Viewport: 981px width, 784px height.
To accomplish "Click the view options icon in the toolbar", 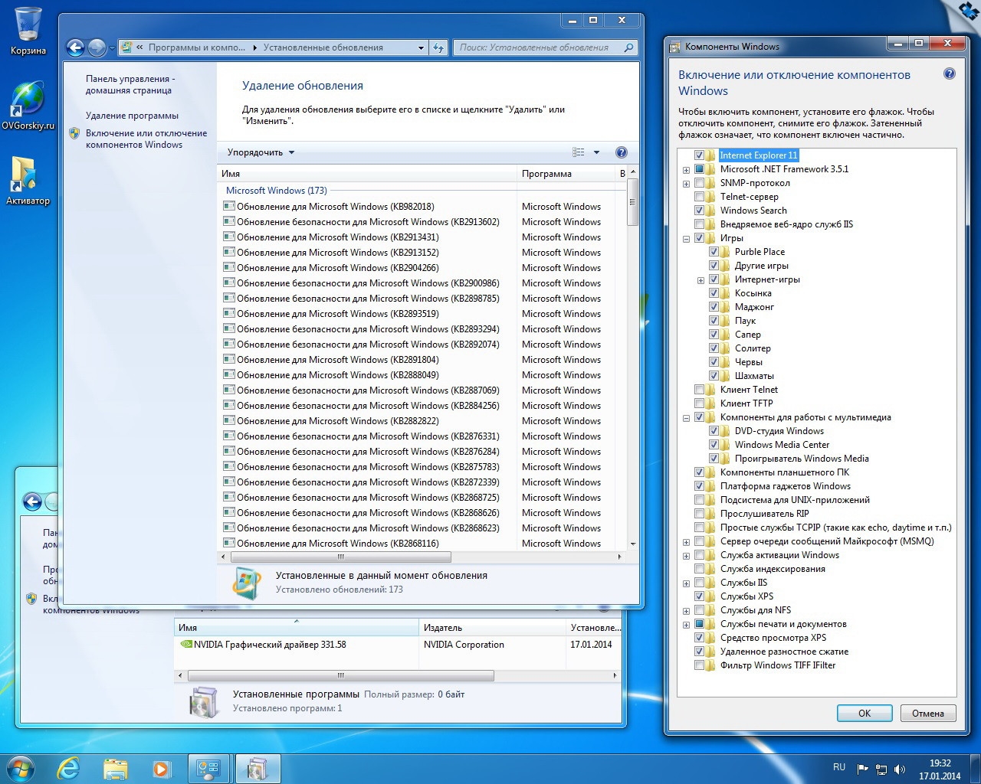I will (579, 152).
